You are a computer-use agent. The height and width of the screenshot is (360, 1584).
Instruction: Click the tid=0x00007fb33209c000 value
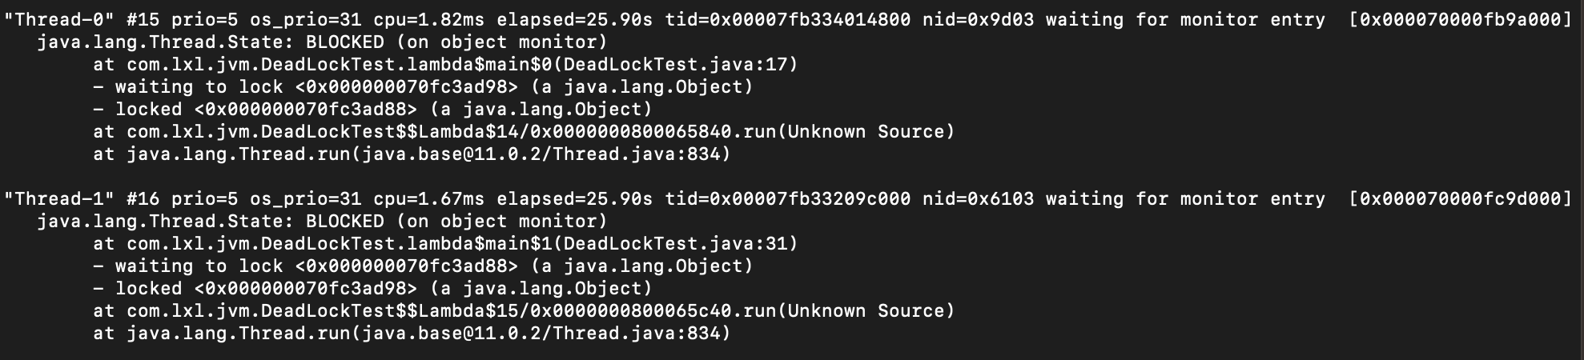787,198
